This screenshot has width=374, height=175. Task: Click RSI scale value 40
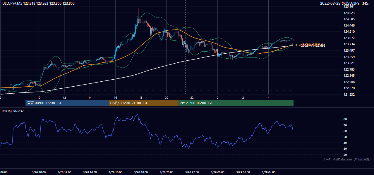[x=345, y=143]
